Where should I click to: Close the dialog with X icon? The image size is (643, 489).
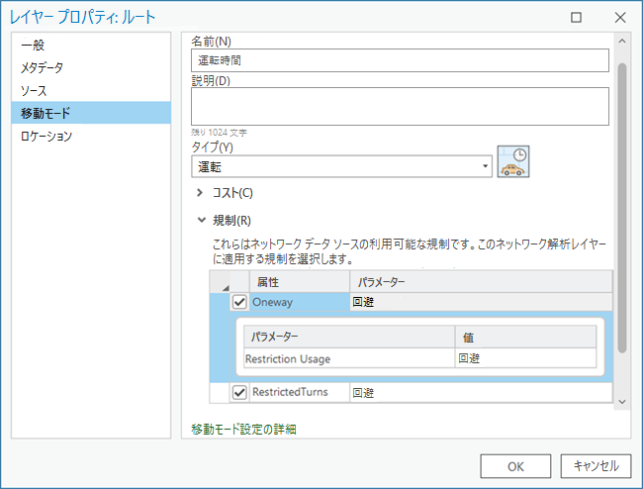coord(620,18)
